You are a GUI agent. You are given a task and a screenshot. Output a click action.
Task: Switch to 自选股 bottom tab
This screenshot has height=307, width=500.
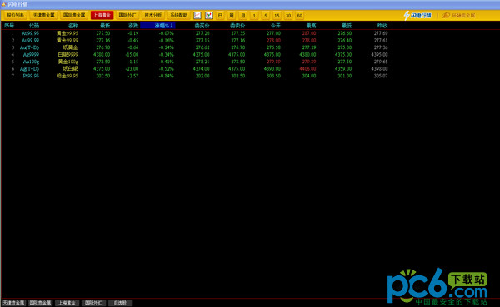120,303
